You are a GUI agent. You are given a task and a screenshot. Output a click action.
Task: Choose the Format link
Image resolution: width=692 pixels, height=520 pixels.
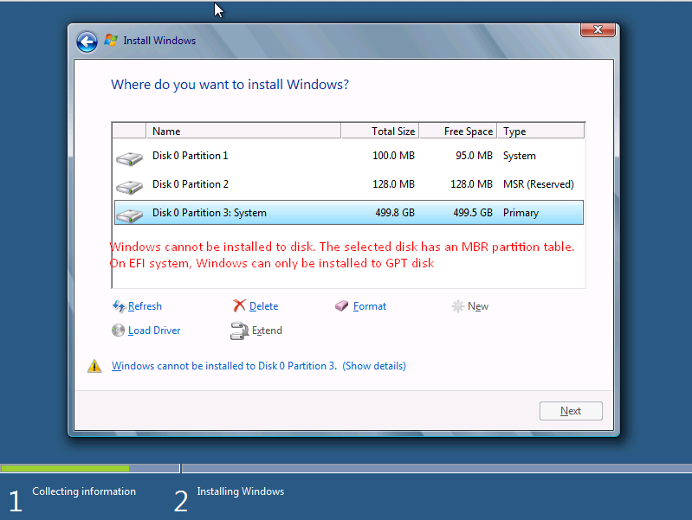370,306
